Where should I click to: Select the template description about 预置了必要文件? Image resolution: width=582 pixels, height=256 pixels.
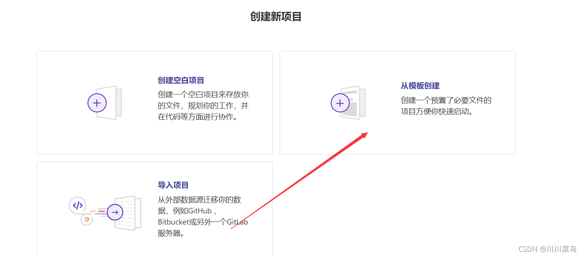pyautogui.click(x=446, y=106)
